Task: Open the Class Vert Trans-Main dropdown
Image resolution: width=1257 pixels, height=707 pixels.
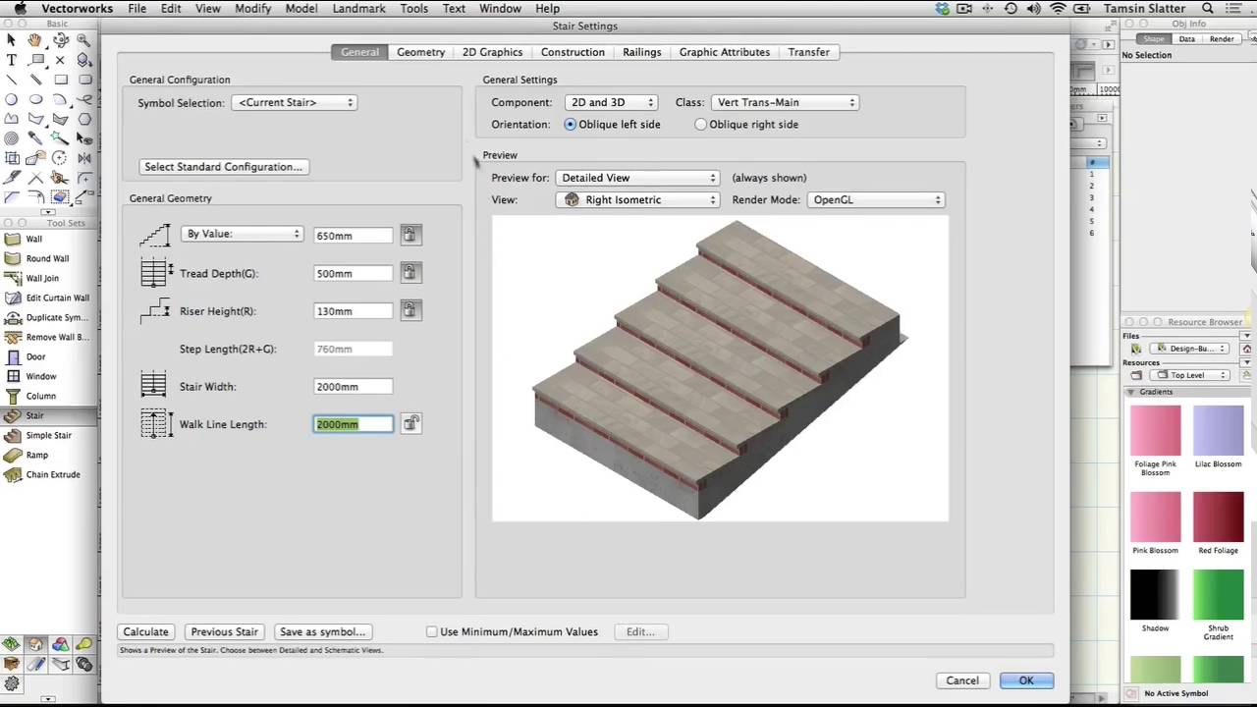Action: coord(785,102)
